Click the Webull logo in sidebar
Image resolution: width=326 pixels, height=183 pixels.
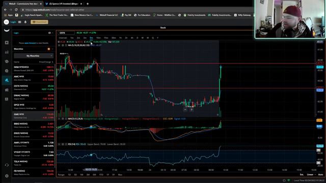(x=7, y=30)
